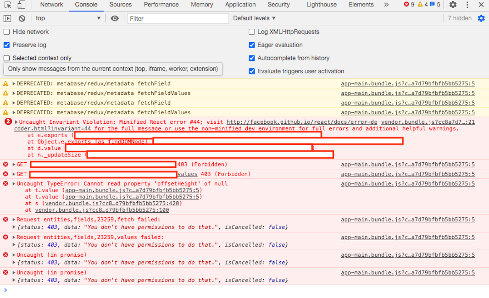Toggle the device toolbar icon

point(21,5)
